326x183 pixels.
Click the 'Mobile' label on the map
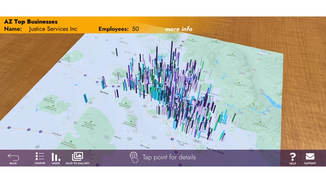(118, 137)
